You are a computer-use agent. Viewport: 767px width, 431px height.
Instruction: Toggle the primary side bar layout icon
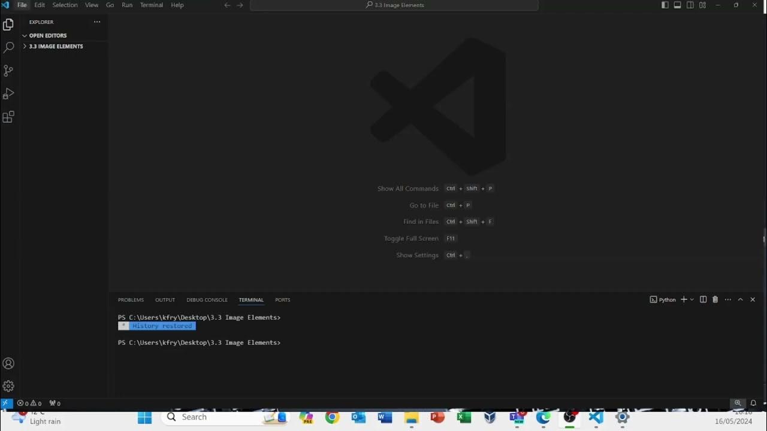[x=665, y=5]
